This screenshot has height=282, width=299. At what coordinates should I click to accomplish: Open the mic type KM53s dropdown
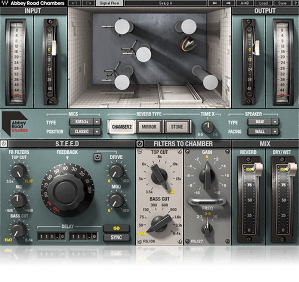click(85, 122)
